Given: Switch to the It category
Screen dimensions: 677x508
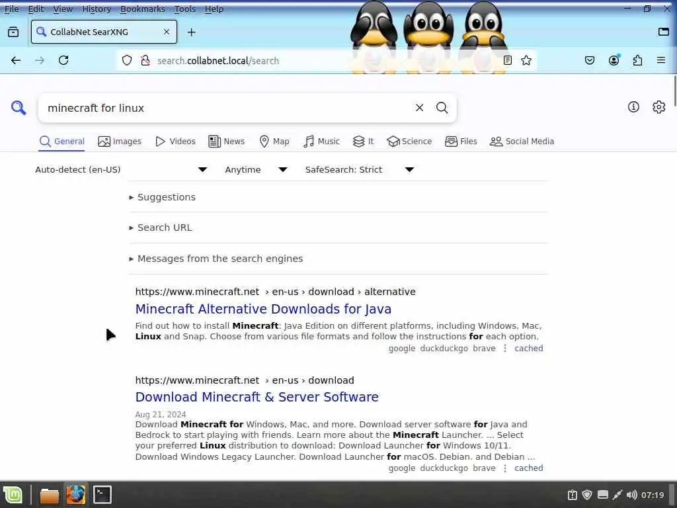Looking at the screenshot, I should pyautogui.click(x=363, y=142).
